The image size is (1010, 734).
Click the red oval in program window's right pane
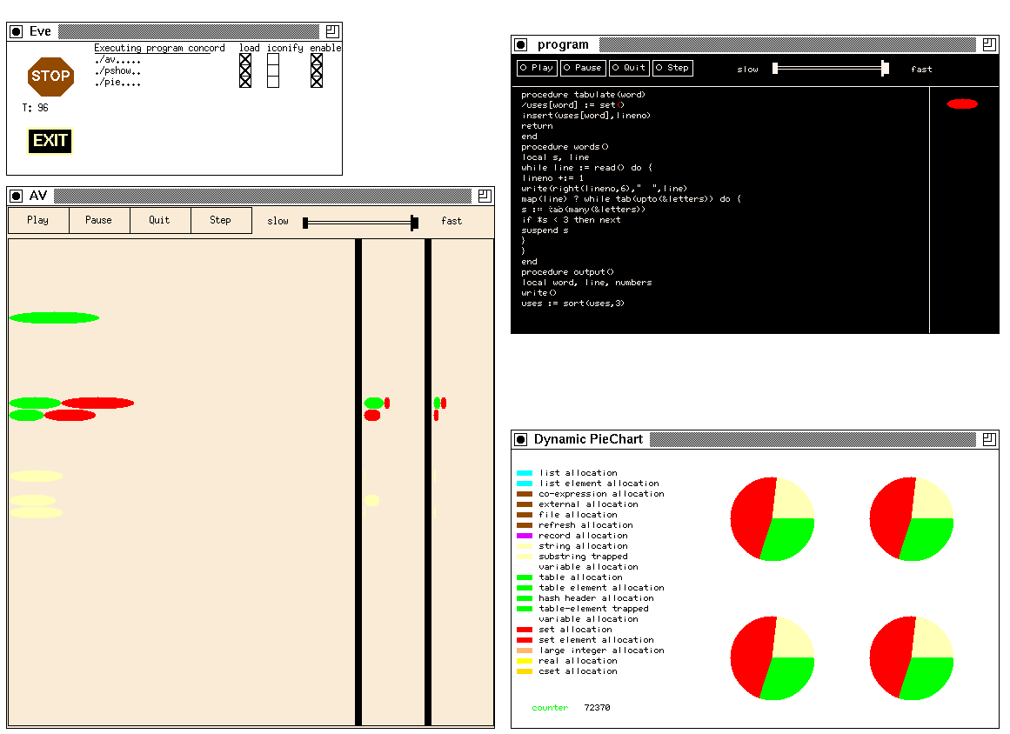962,104
